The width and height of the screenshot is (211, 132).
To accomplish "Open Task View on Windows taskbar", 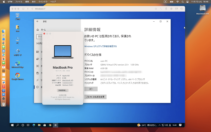I will pyautogui.click(x=28, y=125).
